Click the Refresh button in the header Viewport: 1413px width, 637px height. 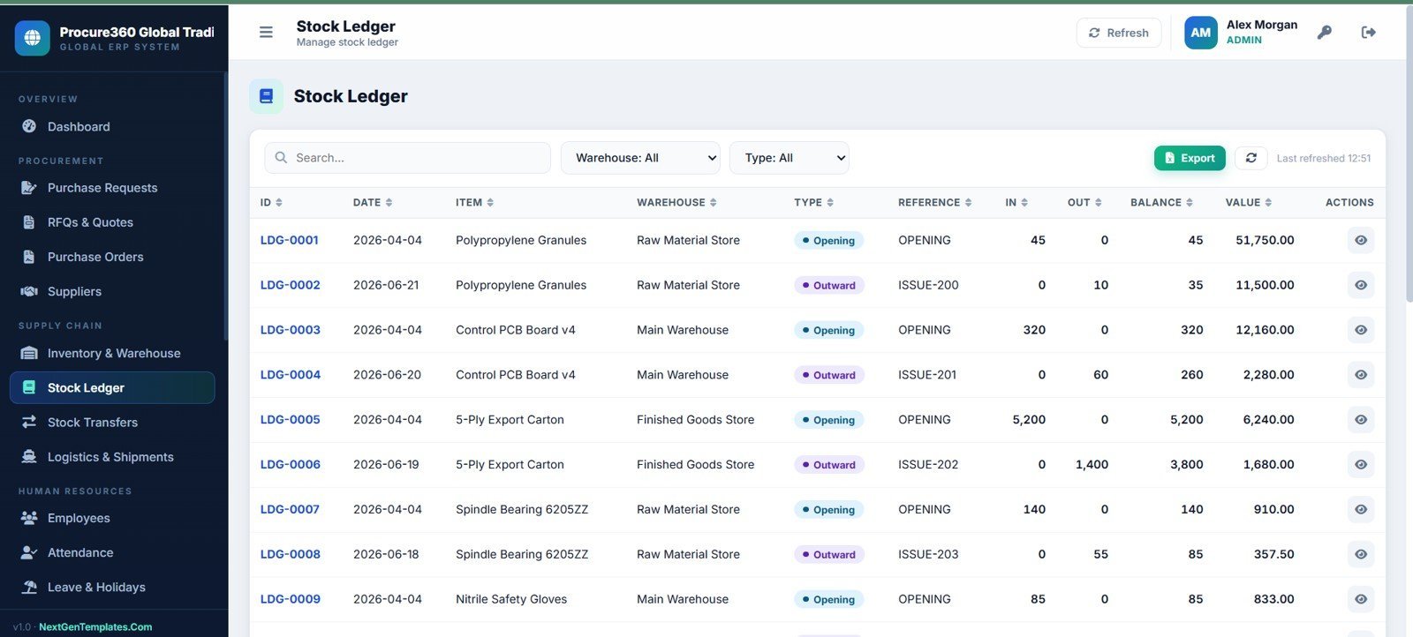1118,33
